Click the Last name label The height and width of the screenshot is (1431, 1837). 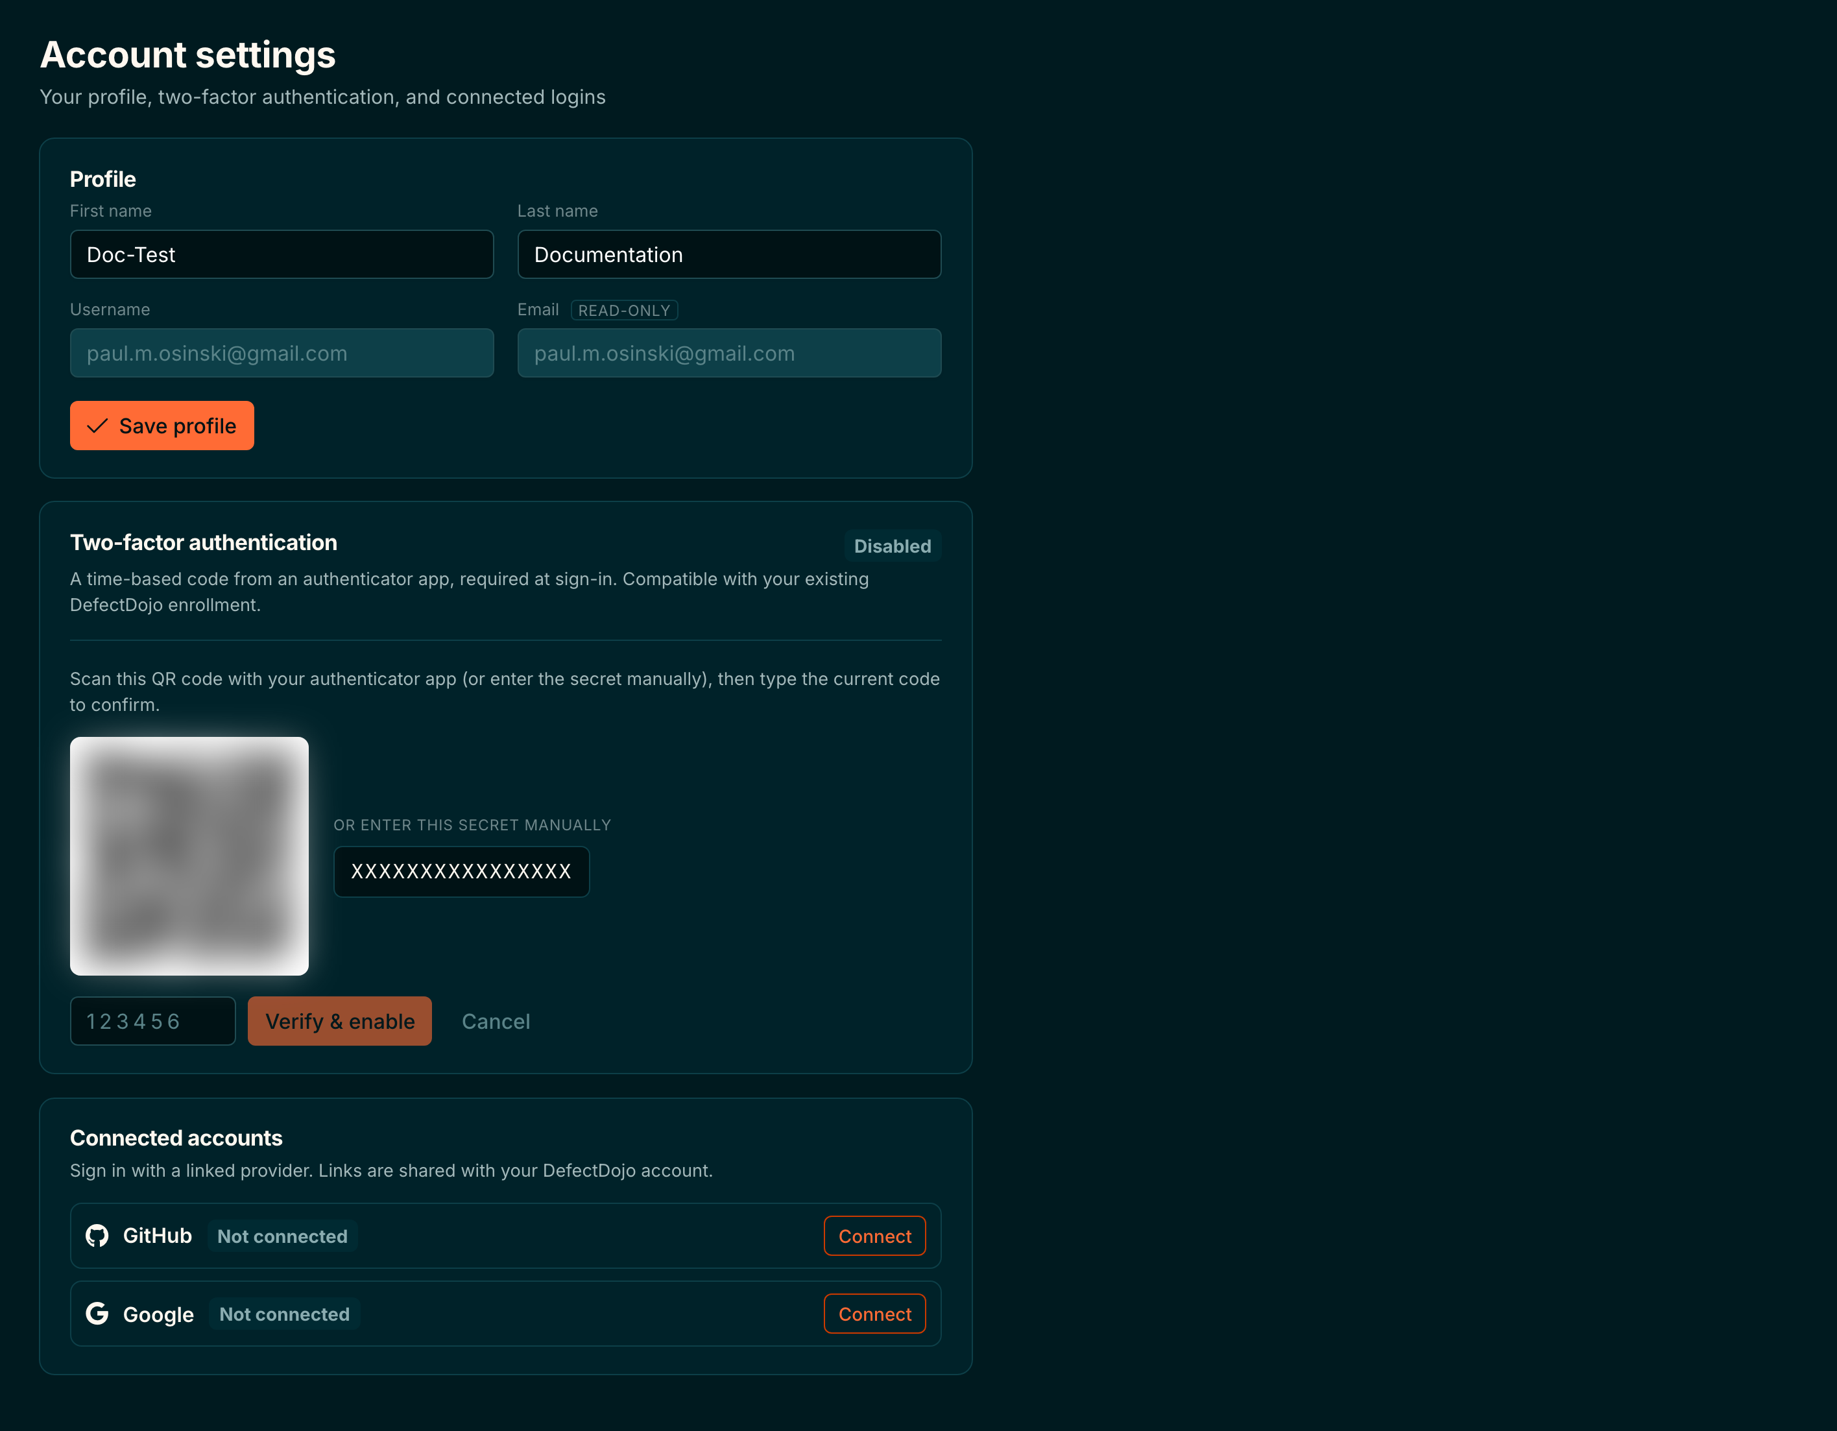pyautogui.click(x=558, y=211)
